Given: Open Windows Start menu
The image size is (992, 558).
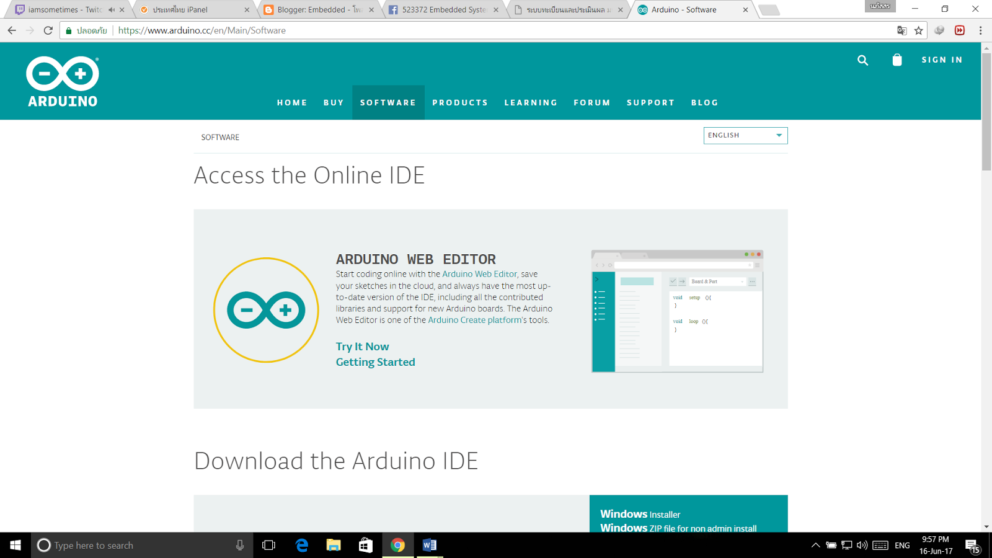Looking at the screenshot, I should [x=15, y=545].
